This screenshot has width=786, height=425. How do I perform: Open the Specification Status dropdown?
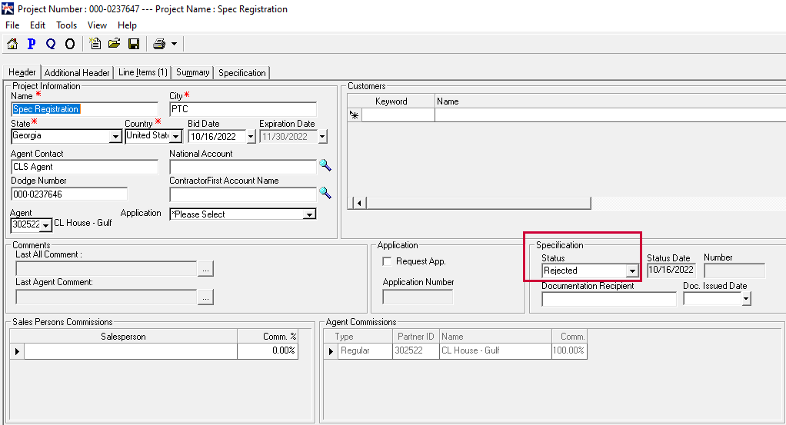(x=631, y=271)
